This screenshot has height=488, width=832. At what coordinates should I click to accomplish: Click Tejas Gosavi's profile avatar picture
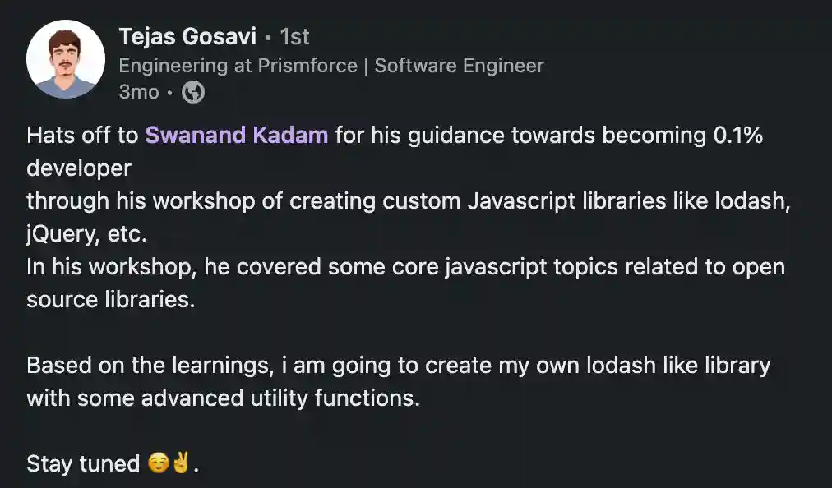[66, 60]
